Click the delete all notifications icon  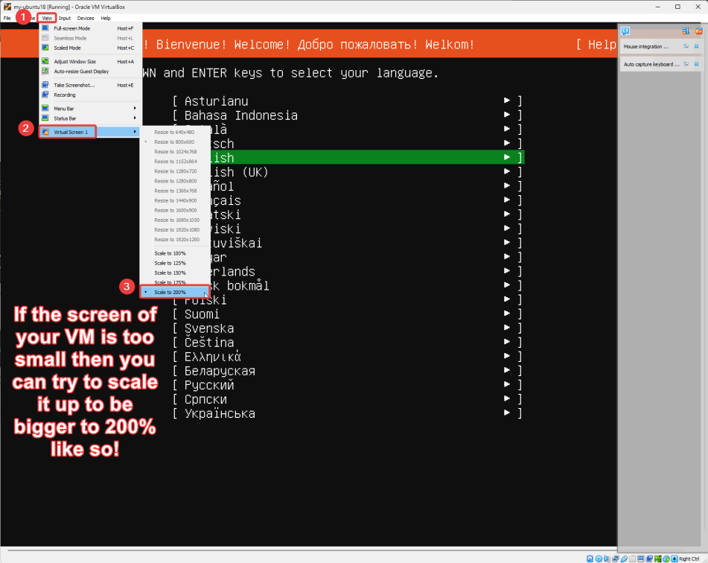click(x=699, y=31)
